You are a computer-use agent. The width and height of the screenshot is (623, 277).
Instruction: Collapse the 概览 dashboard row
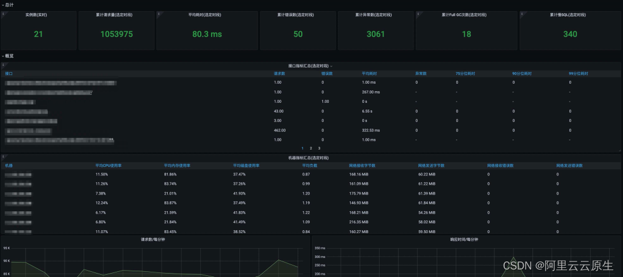tap(7, 56)
